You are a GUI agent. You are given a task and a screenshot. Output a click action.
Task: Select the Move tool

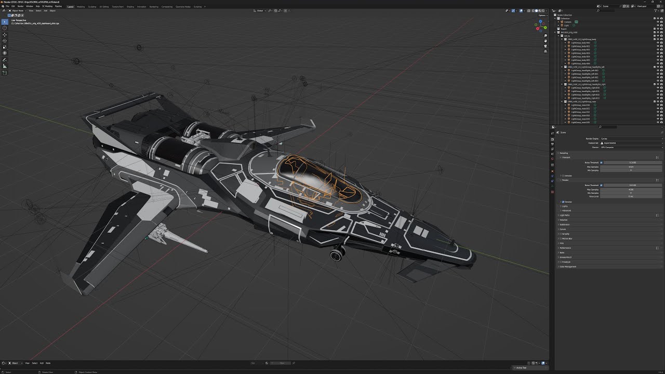[5, 34]
